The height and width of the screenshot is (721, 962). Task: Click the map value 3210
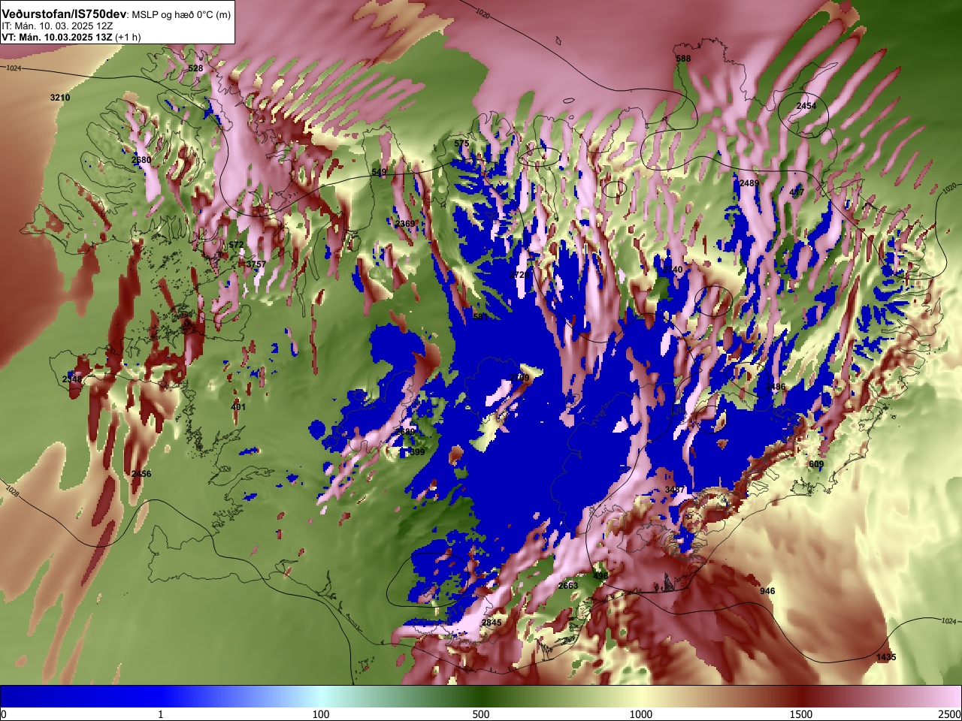pos(60,98)
